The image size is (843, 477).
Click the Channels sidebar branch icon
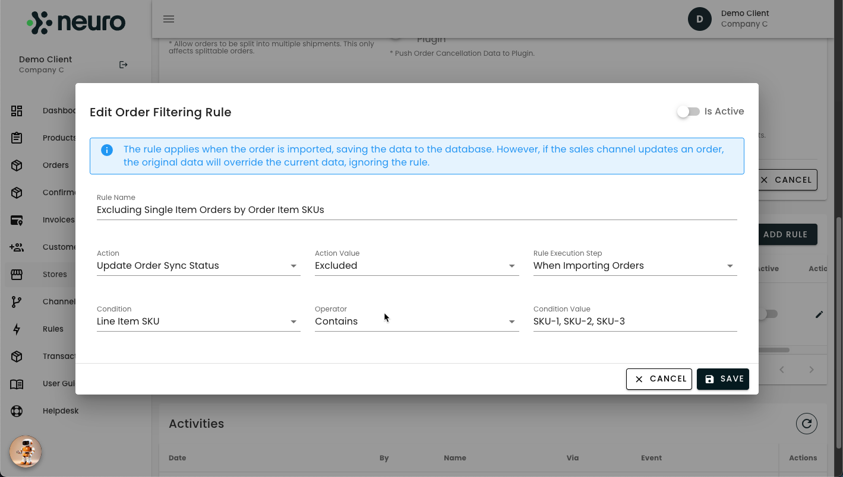coord(17,301)
